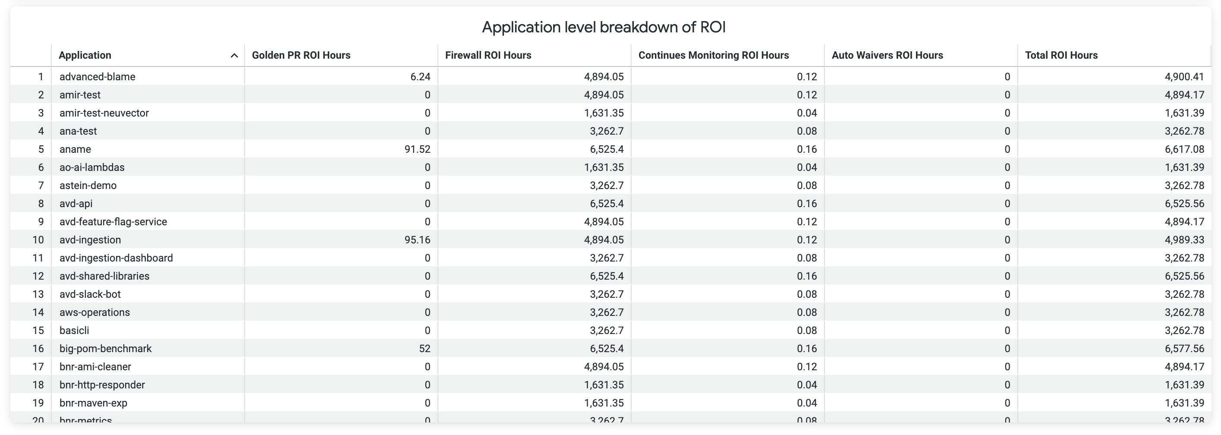Select the amir-test application name
This screenshot has height=435, width=1221.
(80, 95)
